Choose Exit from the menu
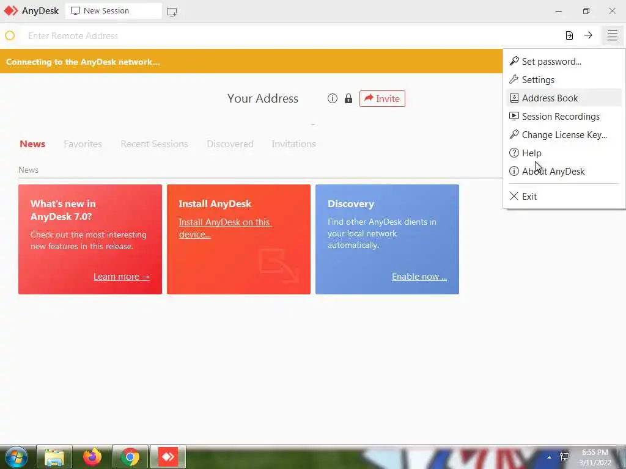This screenshot has height=469, width=626. (x=564, y=196)
